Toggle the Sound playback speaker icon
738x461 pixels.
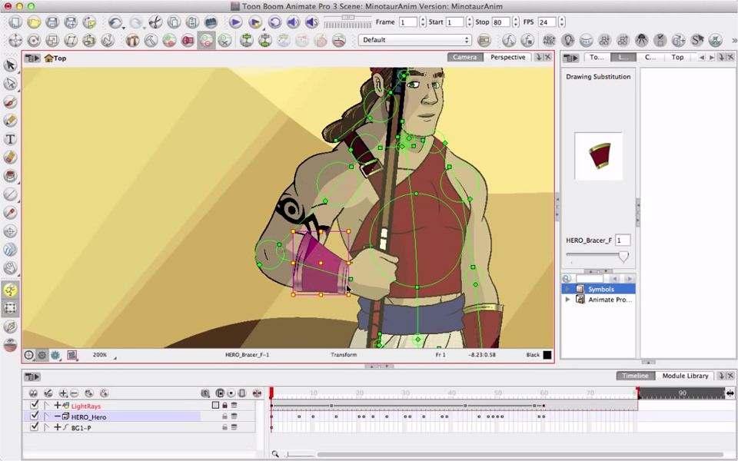[x=293, y=22]
